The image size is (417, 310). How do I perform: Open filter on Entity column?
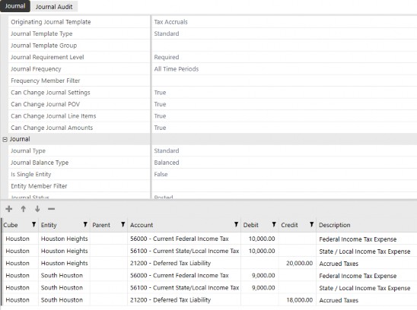[x=85, y=225]
